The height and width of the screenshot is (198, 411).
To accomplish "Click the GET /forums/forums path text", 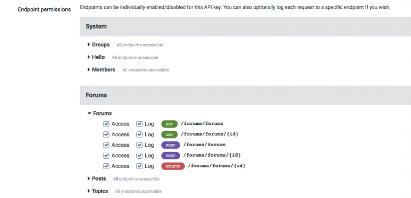I will (202, 124).
